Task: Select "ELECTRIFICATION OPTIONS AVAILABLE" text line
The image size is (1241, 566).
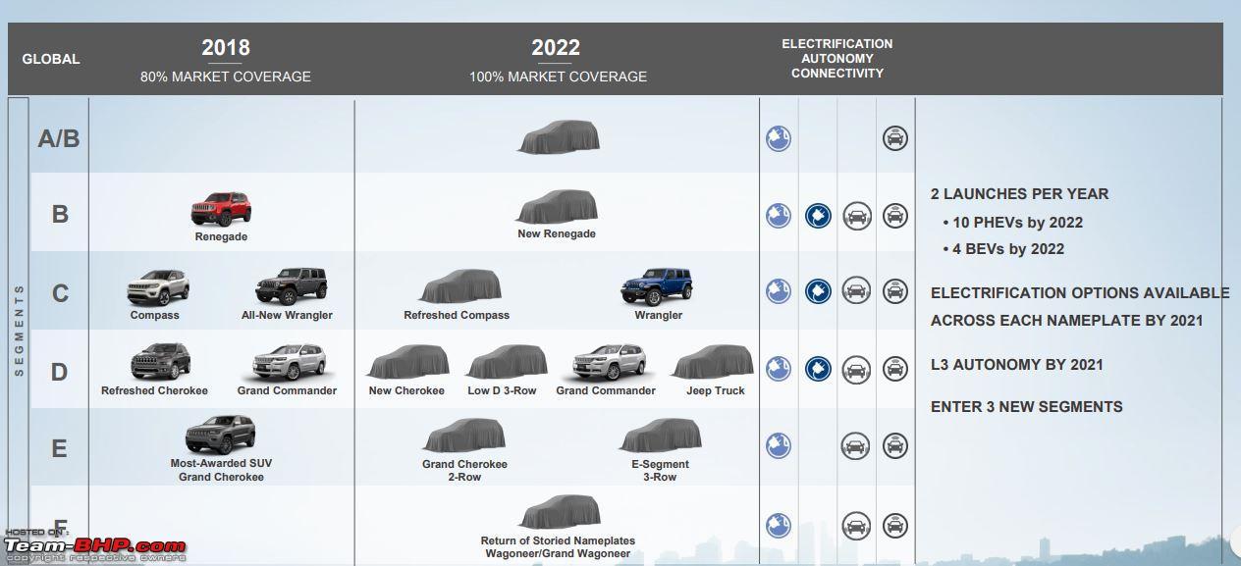Action: (1080, 293)
